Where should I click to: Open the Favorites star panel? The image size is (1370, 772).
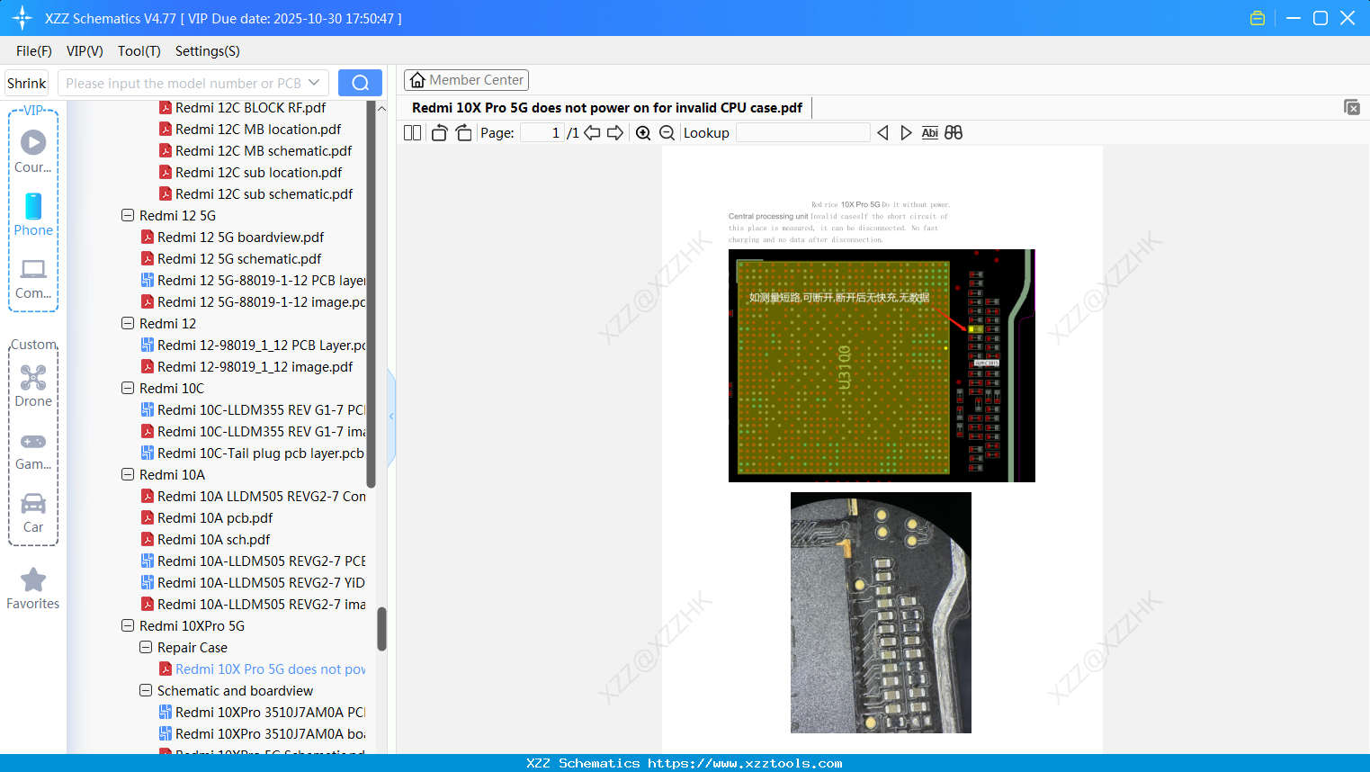coord(32,587)
